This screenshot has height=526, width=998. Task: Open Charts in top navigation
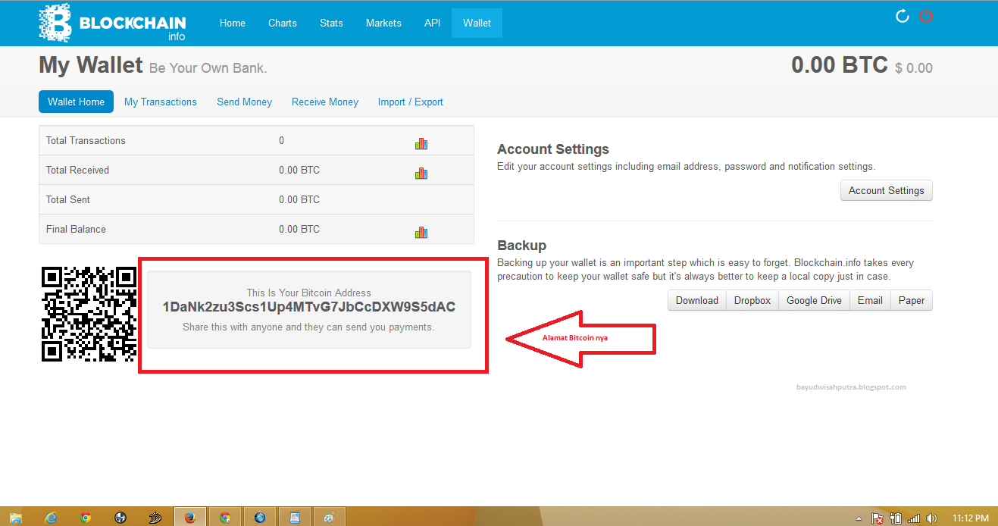tap(283, 23)
